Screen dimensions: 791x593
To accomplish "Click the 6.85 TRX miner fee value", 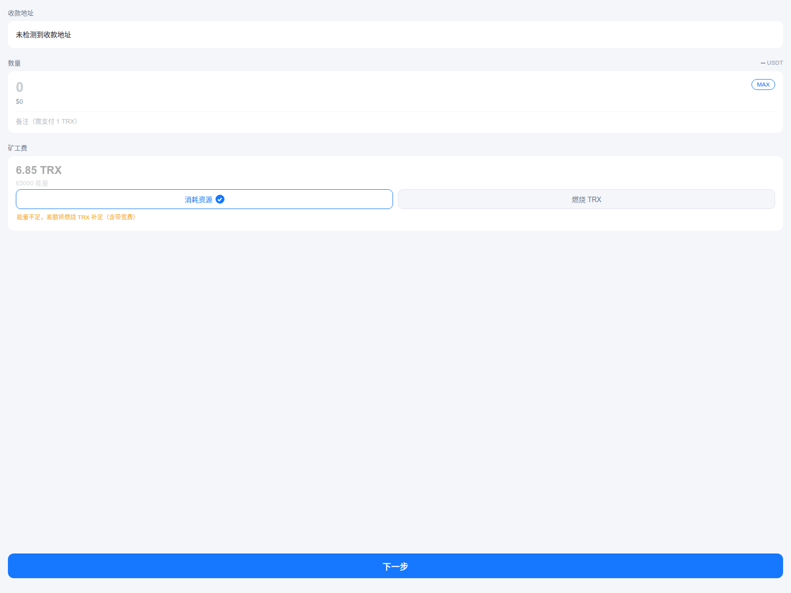I will 38,170.
